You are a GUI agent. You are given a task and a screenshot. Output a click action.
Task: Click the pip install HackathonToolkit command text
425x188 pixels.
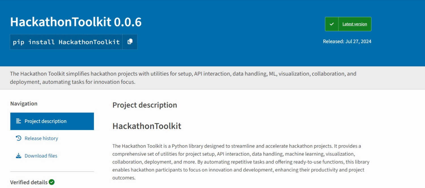click(66, 42)
